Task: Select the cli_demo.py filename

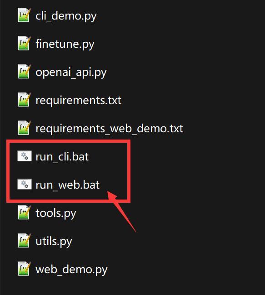Action: point(66,16)
